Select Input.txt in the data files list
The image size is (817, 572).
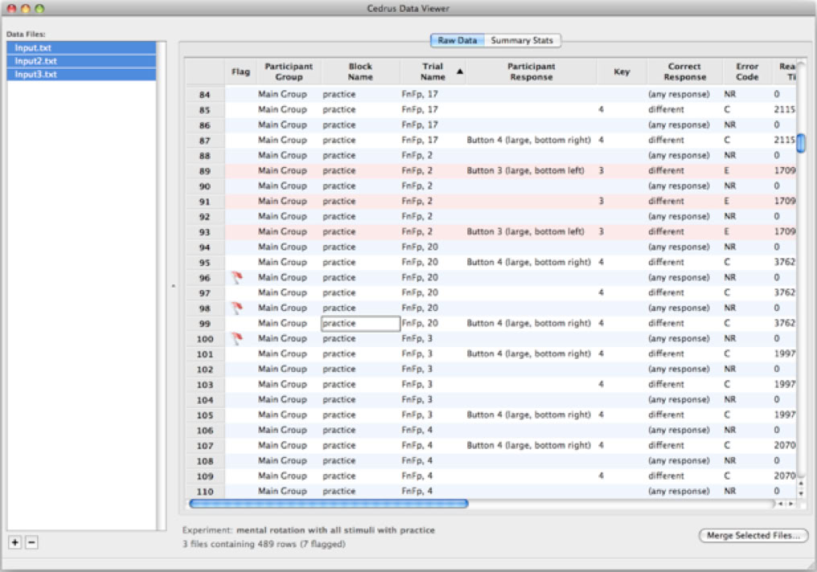(80, 48)
